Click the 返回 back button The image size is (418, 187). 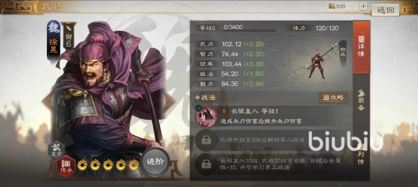(x=386, y=10)
